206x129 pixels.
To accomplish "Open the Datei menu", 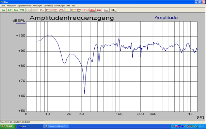I will (x=3, y=6).
